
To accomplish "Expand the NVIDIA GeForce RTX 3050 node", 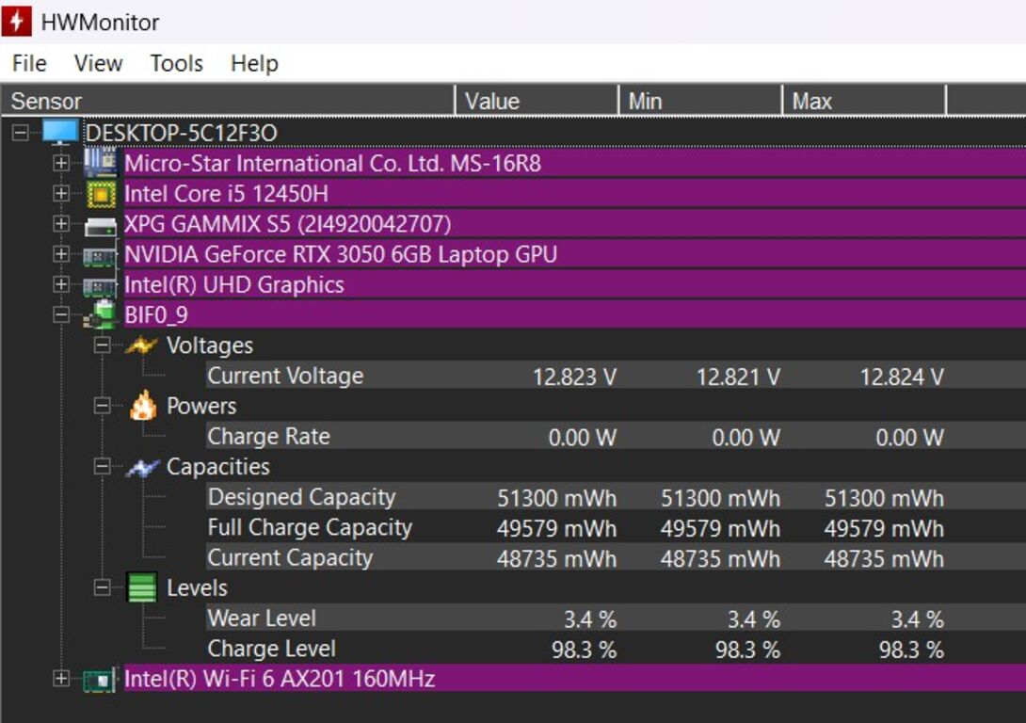I will 61,253.
